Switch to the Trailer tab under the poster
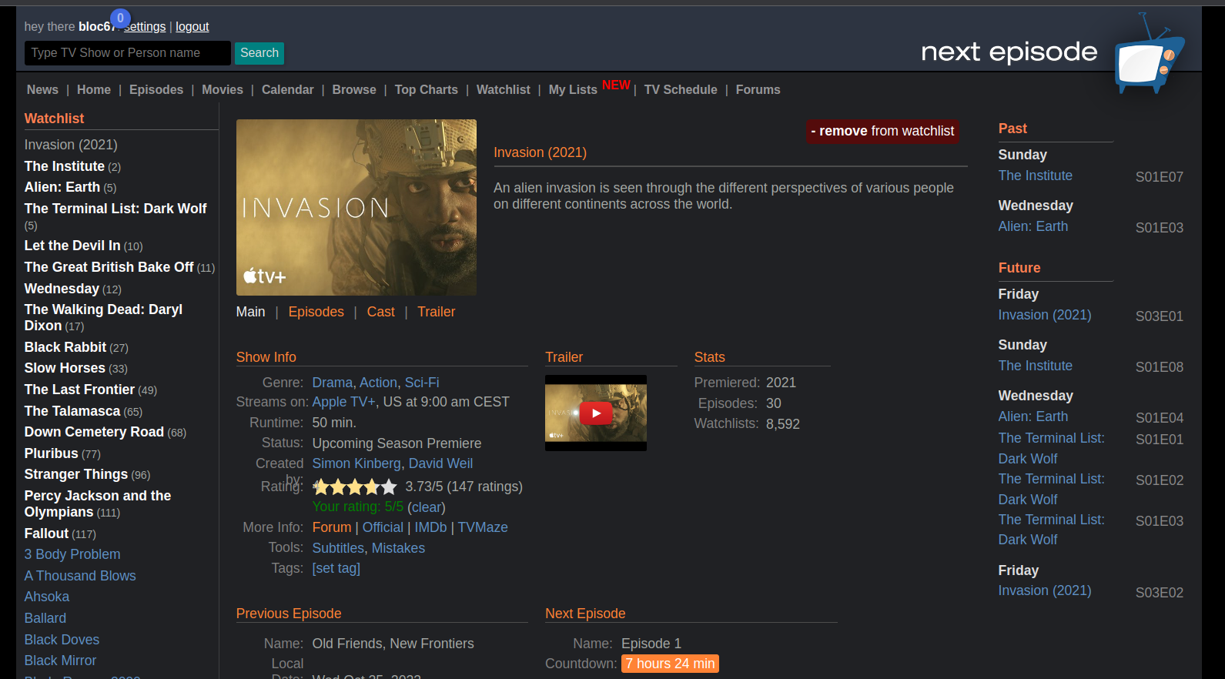The image size is (1225, 679). pyautogui.click(x=437, y=312)
